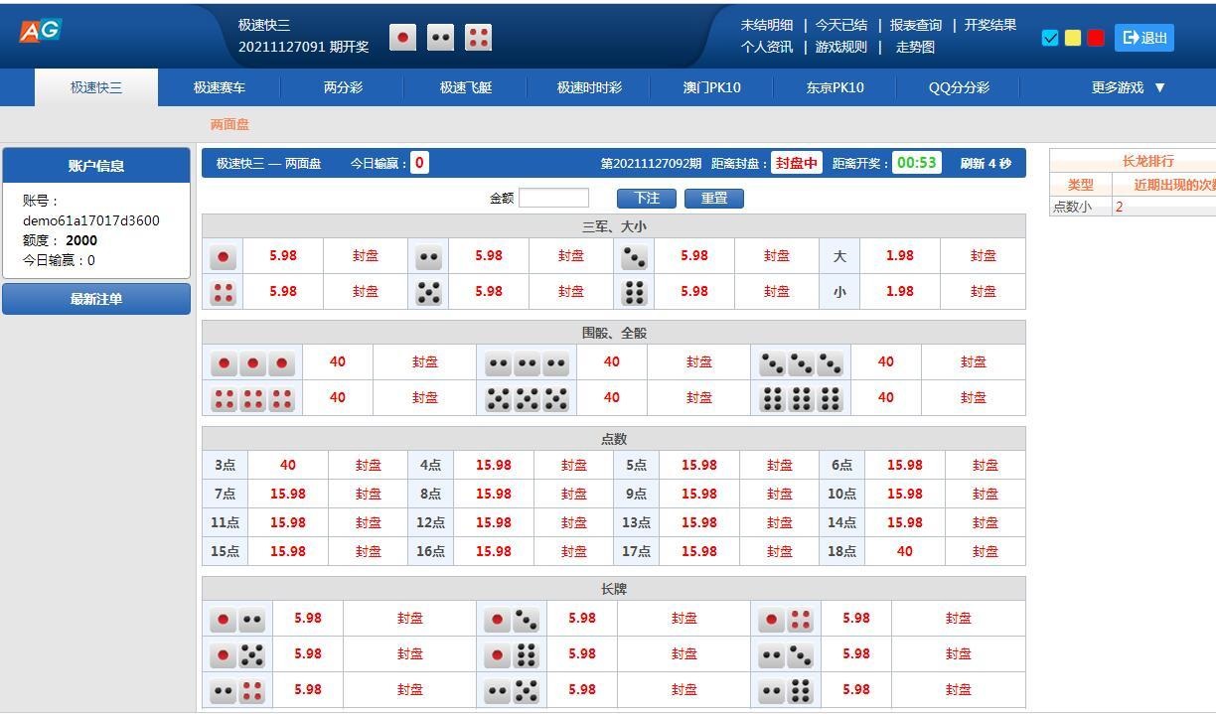Expand the 更多游戏 dropdown menu
The width and height of the screenshot is (1216, 714).
coord(1129,87)
